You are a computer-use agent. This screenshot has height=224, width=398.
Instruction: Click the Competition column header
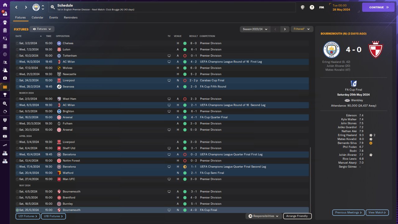click(207, 36)
